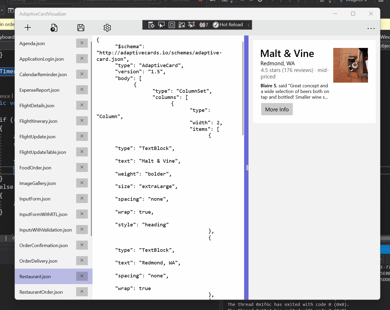
Task: Go to Live Visual Tree from debug toolbar
Action: (151, 25)
